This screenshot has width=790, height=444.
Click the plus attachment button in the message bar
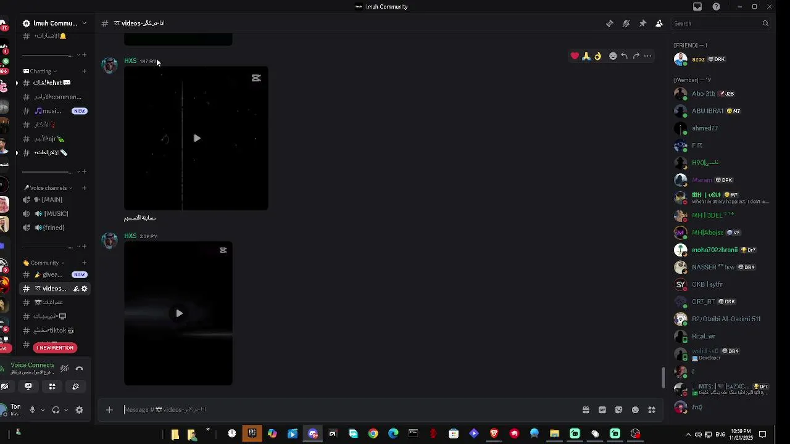point(109,409)
